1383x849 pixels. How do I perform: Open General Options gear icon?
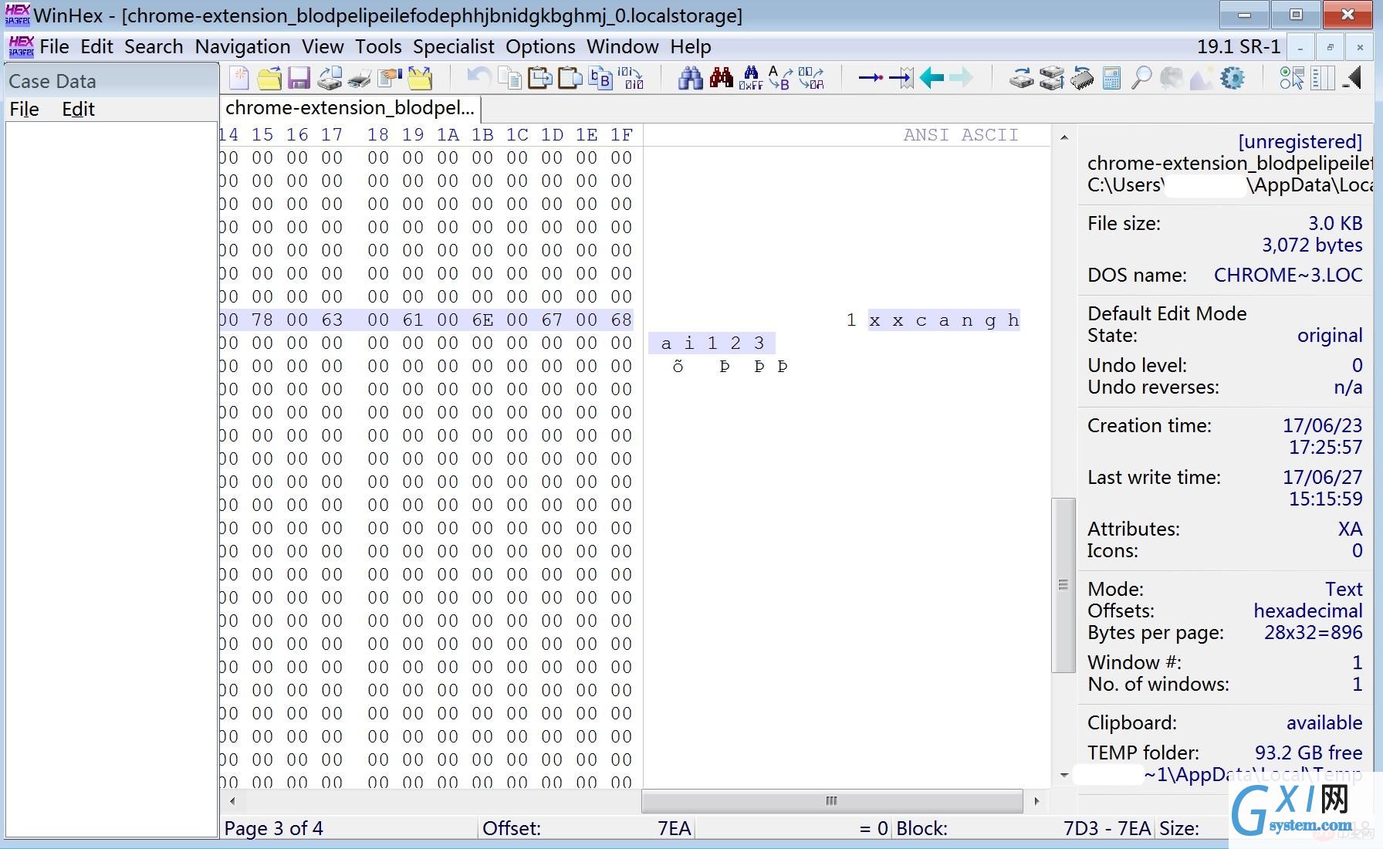pyautogui.click(x=1233, y=78)
